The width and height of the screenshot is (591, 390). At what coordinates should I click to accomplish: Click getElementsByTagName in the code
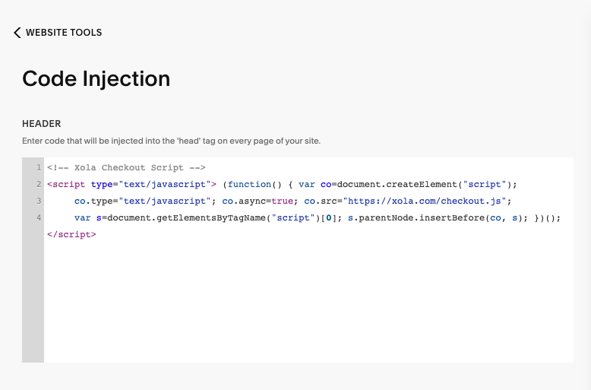[x=211, y=218]
